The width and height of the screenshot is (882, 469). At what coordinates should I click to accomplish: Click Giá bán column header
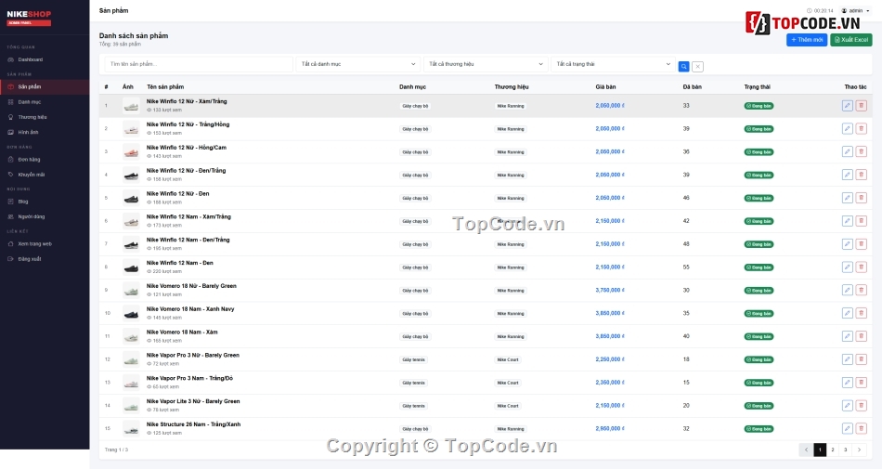tap(605, 87)
